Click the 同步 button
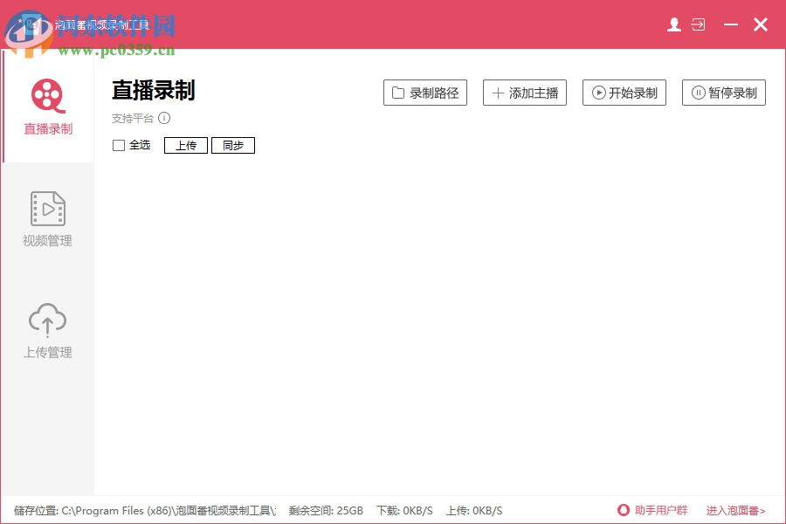This screenshot has width=786, height=524. [232, 145]
